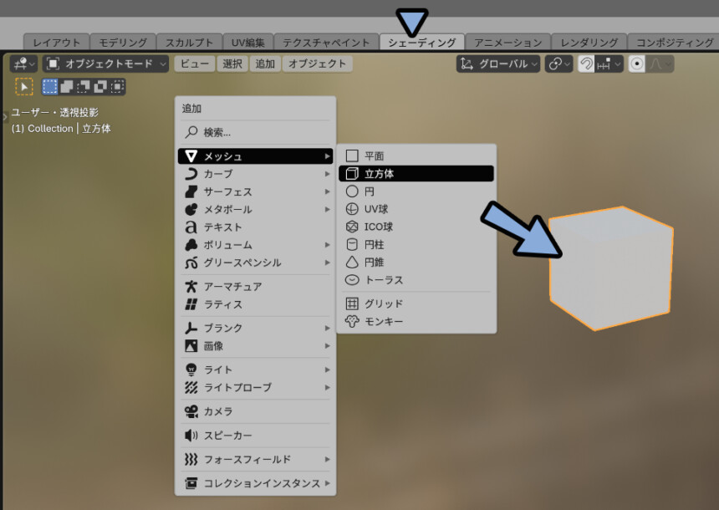719x510 pixels.
Task: Expand the コレクションインスタンス submenu
Action: [x=255, y=483]
